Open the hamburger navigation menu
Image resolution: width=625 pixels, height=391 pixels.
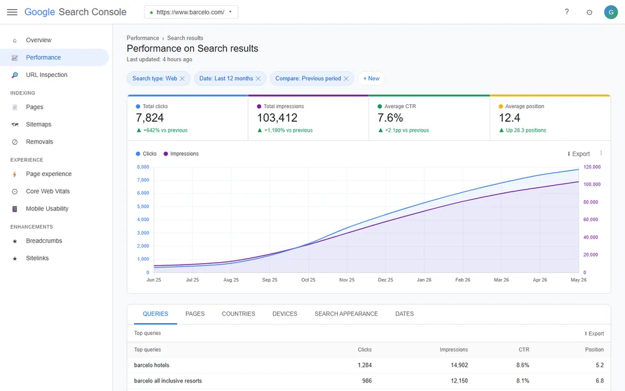[x=12, y=12]
